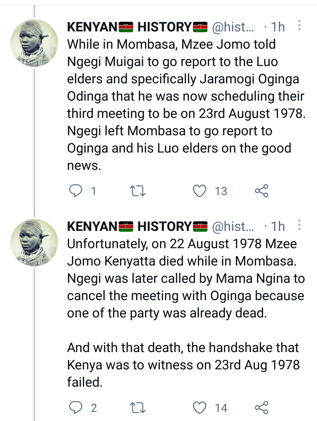Tap the @hist... handle on second tweet

(233, 226)
